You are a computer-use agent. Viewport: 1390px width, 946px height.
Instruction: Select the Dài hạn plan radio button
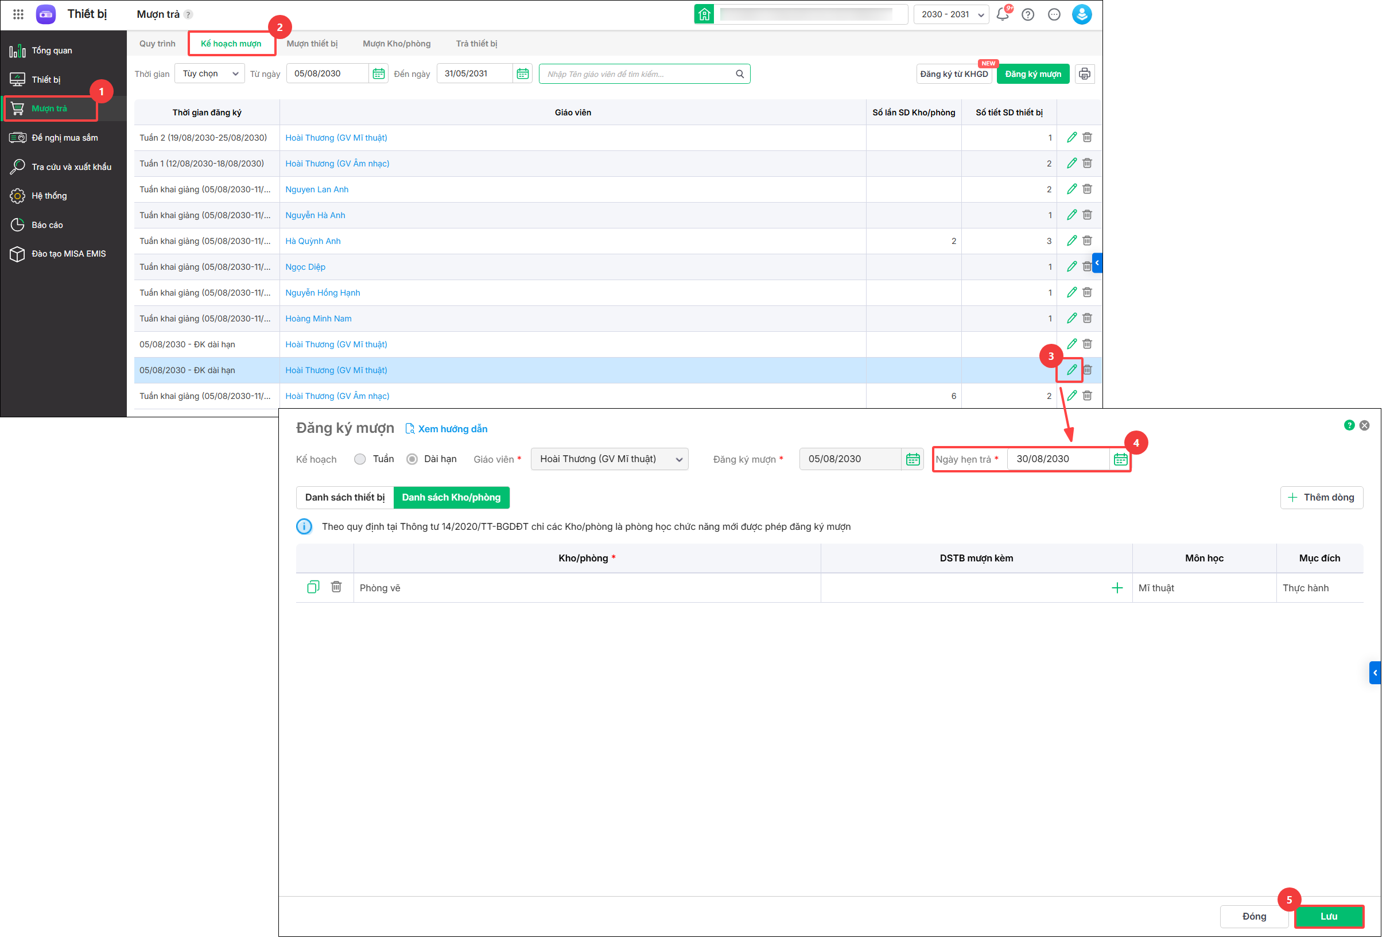pos(411,459)
